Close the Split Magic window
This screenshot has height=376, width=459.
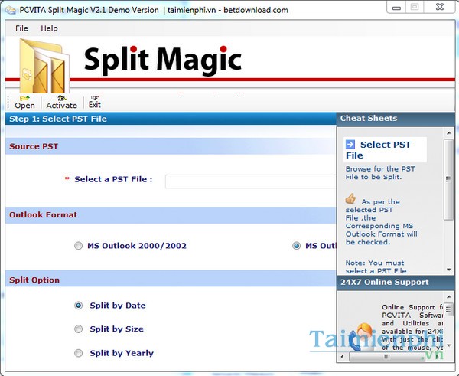pos(440,8)
